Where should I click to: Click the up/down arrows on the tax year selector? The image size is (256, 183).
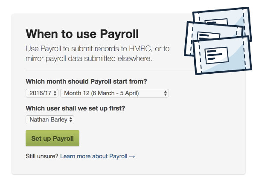(x=55, y=93)
